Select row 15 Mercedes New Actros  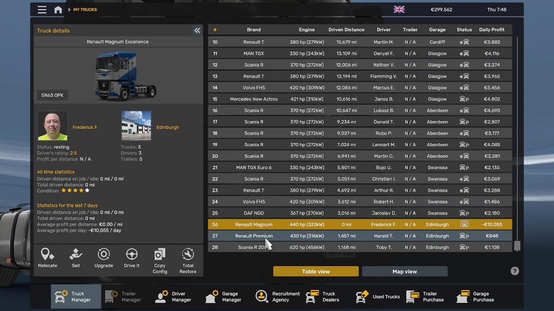(x=360, y=99)
